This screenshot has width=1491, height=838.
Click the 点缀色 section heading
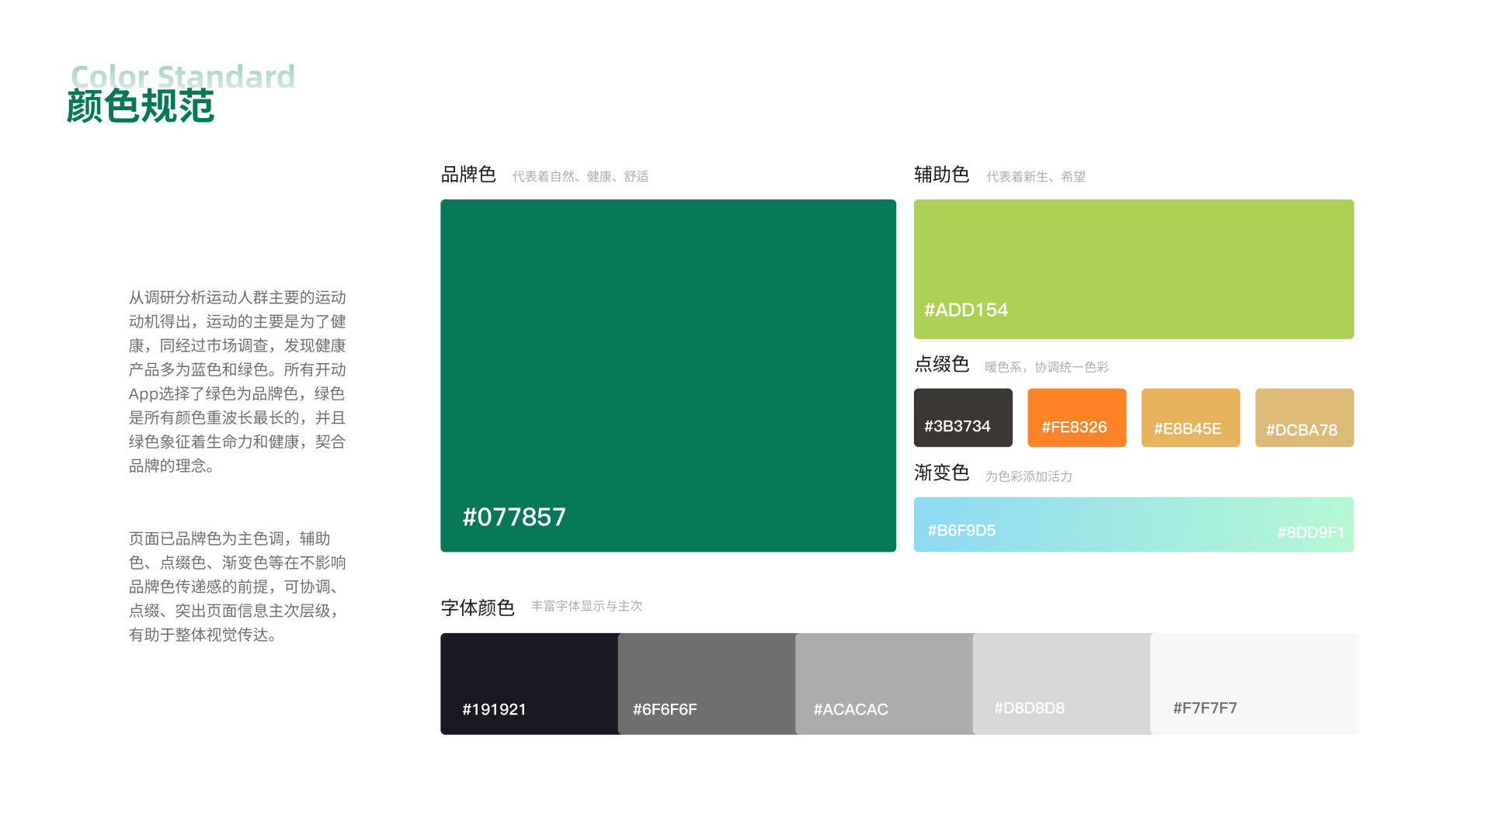pos(941,364)
